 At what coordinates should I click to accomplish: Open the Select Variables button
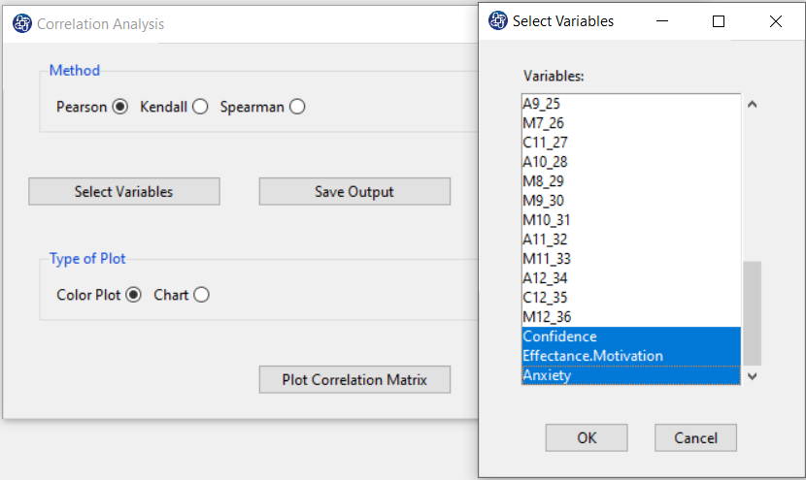pyautogui.click(x=124, y=191)
